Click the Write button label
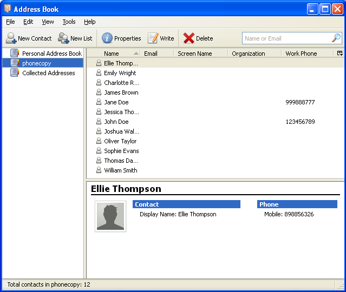 (x=167, y=38)
